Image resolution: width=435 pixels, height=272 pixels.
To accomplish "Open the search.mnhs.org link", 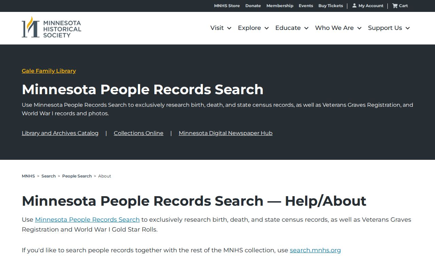I will tap(315, 250).
